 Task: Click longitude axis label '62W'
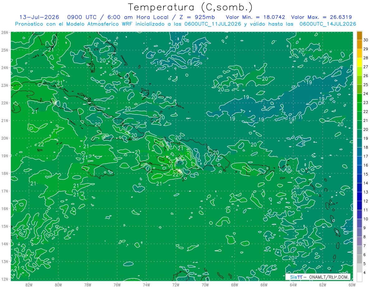323,285
